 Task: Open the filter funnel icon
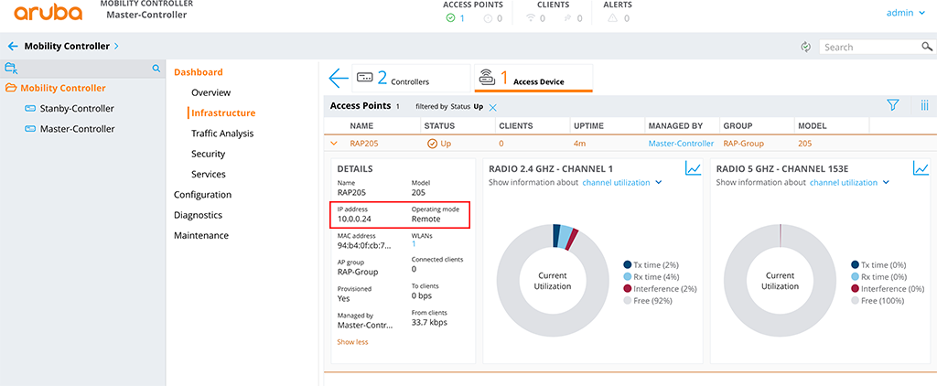coord(893,106)
